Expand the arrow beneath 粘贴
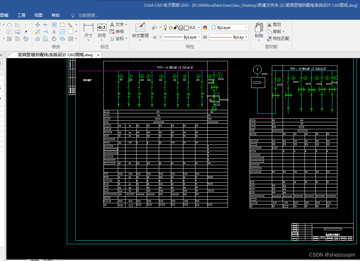The width and height of the screenshot is (360, 261). click(259, 40)
